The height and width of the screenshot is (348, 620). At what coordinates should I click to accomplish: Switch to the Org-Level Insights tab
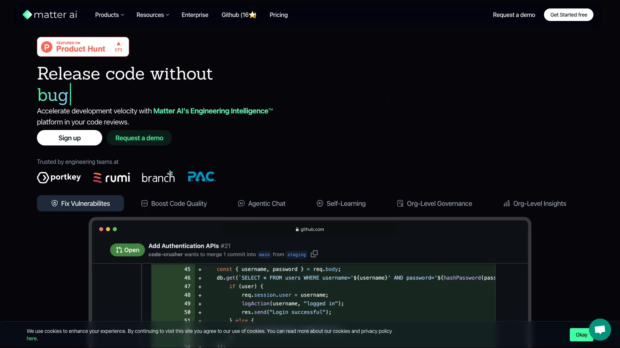(x=535, y=203)
